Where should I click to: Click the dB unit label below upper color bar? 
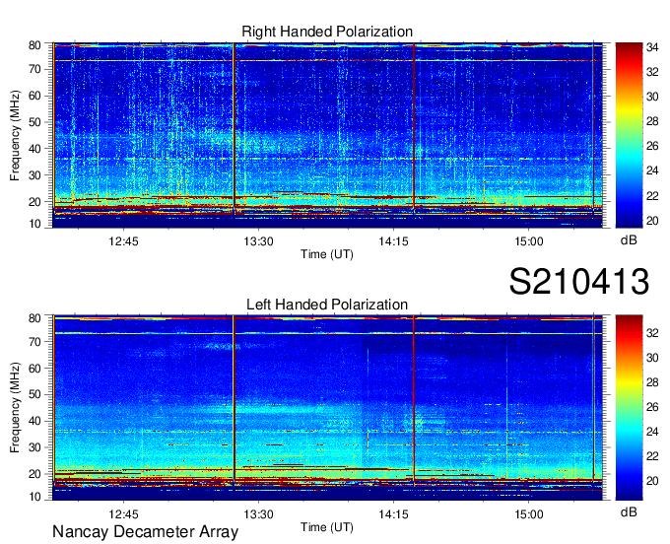click(x=629, y=240)
